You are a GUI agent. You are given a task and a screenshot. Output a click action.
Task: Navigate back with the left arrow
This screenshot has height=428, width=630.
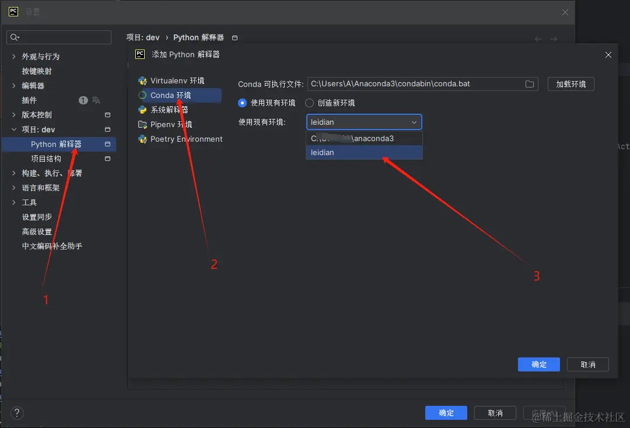click(538, 39)
